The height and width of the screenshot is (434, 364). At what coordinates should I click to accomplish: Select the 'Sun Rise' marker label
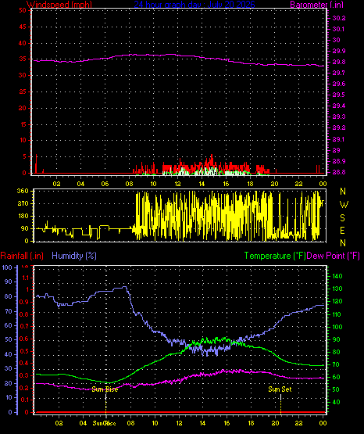[x=105, y=389]
